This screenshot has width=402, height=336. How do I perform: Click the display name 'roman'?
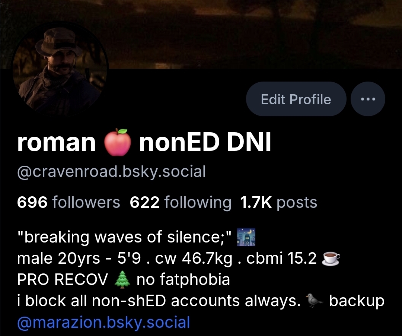(57, 142)
